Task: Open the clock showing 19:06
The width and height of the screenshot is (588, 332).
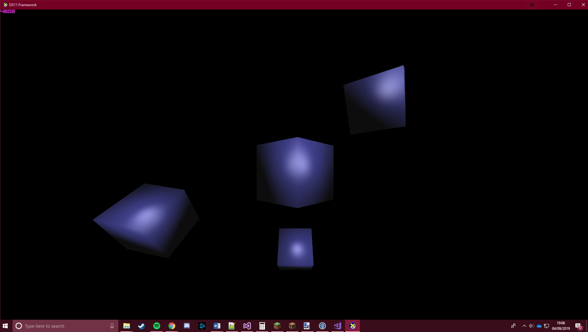Action: 561,326
